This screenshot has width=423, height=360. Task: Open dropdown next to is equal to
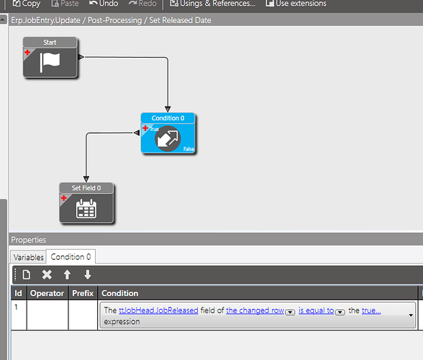pos(340,312)
